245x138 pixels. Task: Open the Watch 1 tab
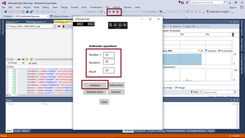pos(26,131)
